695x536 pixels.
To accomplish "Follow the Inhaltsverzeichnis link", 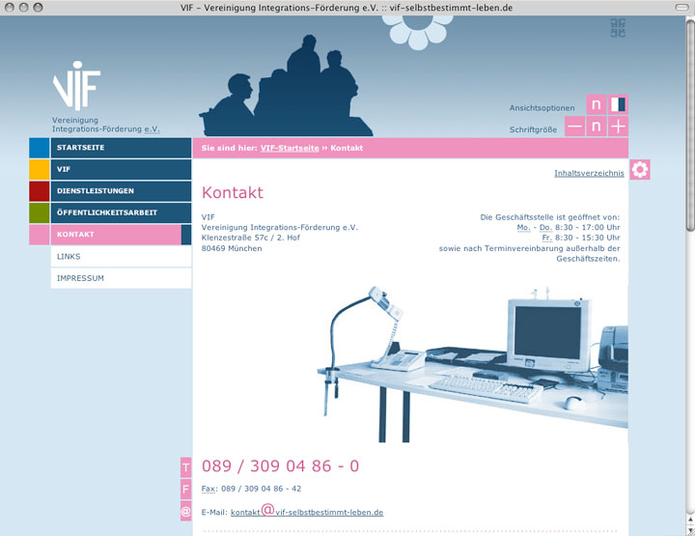I will (589, 173).
